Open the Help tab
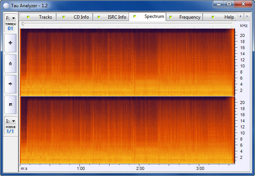The height and width of the screenshot is (176, 255). click(x=224, y=17)
